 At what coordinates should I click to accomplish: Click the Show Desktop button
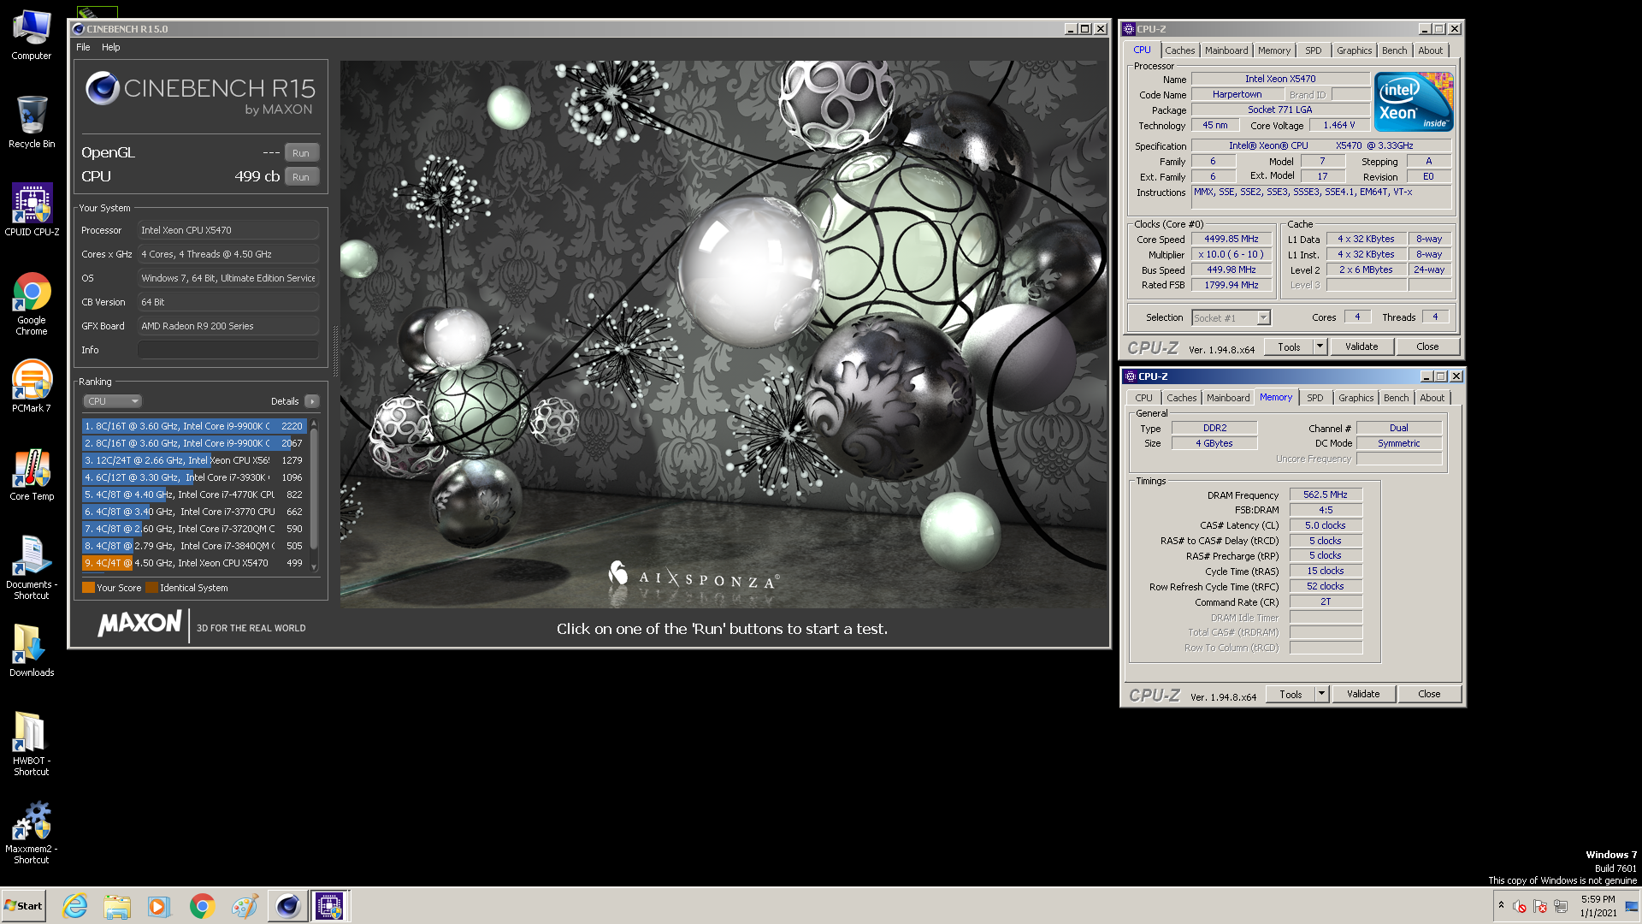(1632, 906)
